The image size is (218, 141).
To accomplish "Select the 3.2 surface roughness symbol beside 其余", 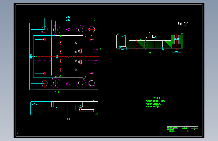I will 186,24.
